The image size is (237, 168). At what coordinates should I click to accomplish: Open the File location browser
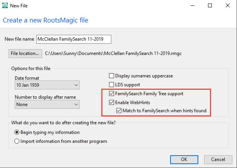(25, 53)
